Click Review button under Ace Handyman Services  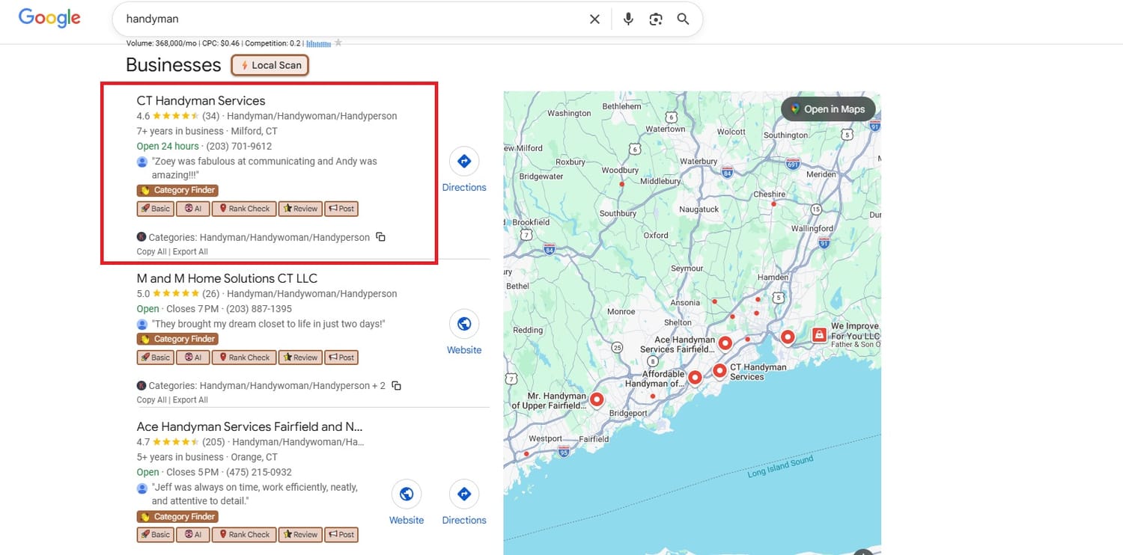300,535
